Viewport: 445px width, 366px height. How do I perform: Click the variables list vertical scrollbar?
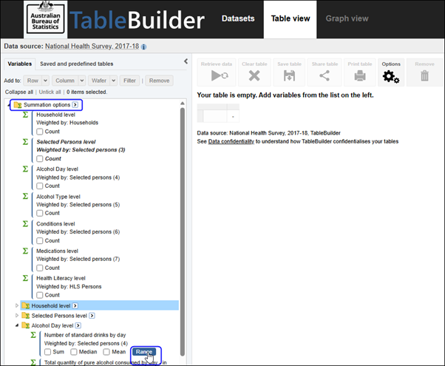point(183,231)
